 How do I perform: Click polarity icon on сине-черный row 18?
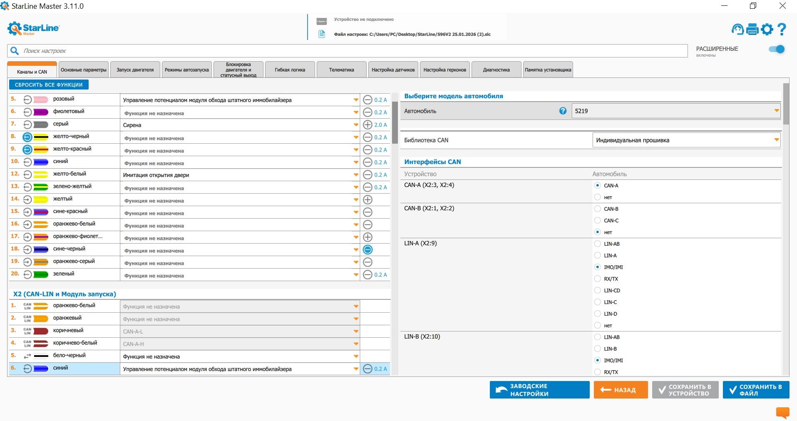367,250
